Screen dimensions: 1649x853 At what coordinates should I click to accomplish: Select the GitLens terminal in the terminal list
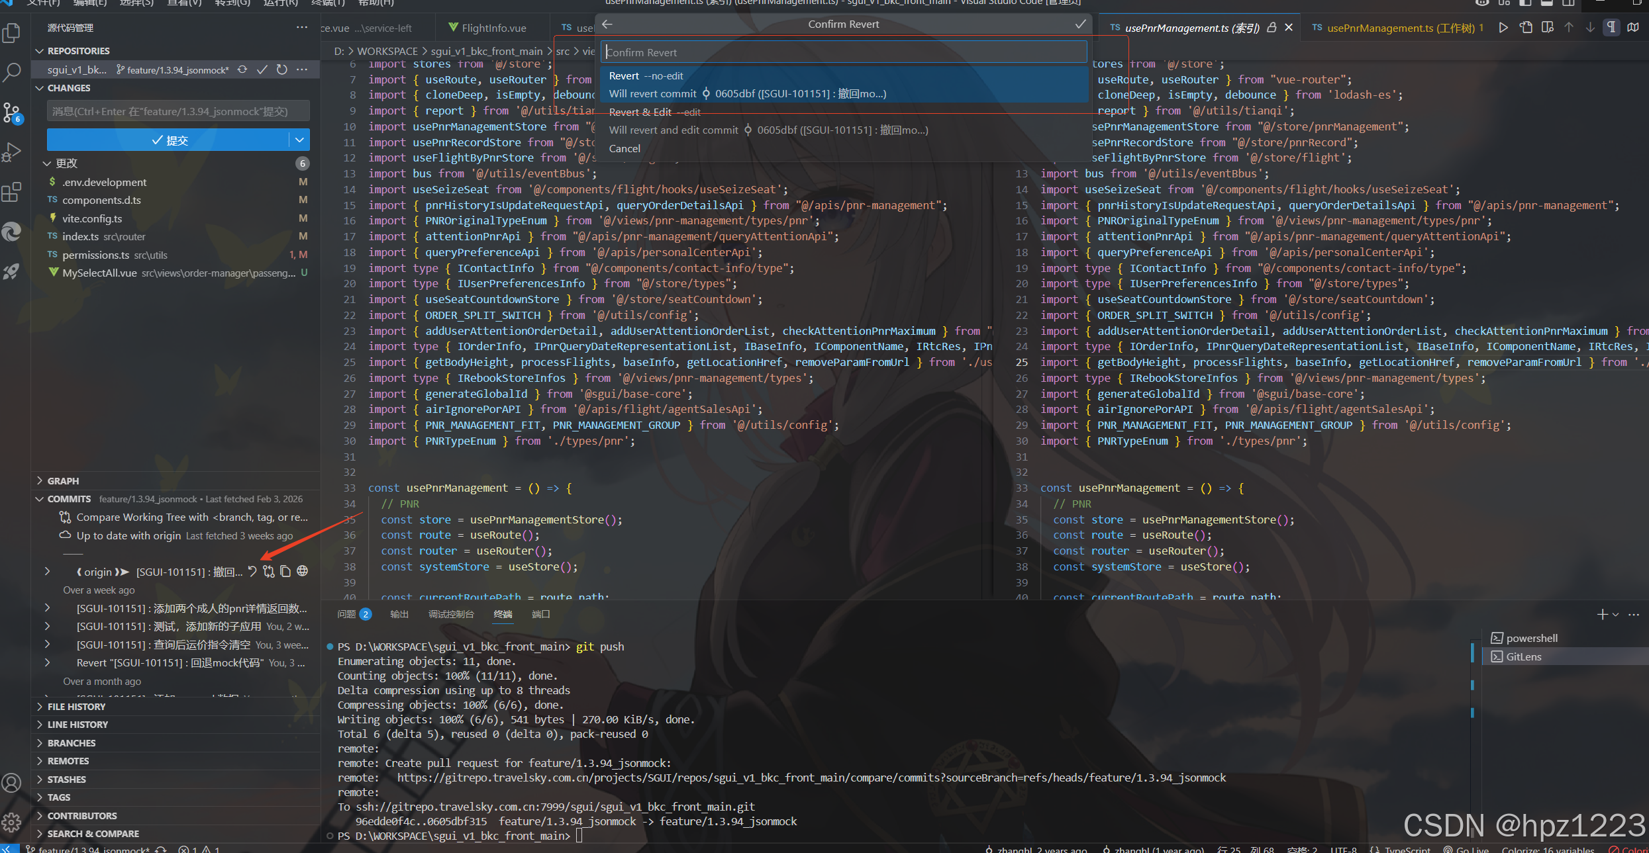point(1565,656)
